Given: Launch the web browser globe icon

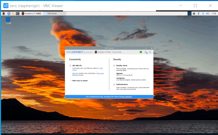Looking at the screenshot, I should point(9,13).
